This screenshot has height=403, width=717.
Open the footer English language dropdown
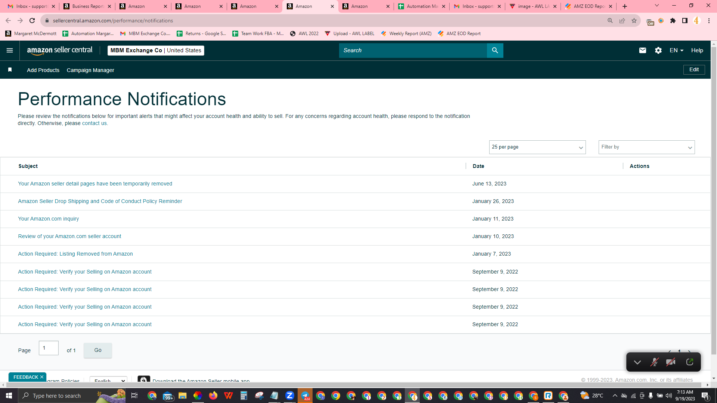(109, 380)
